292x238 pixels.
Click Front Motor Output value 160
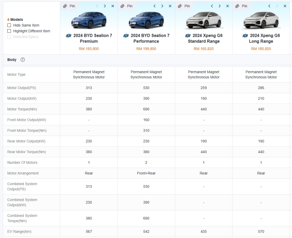pos(146,120)
